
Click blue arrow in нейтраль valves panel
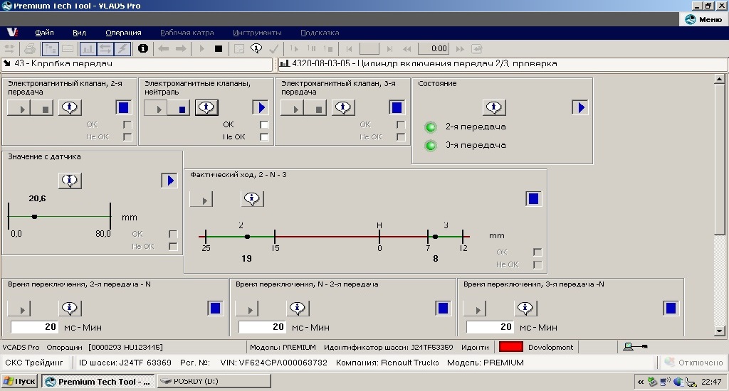pos(261,108)
